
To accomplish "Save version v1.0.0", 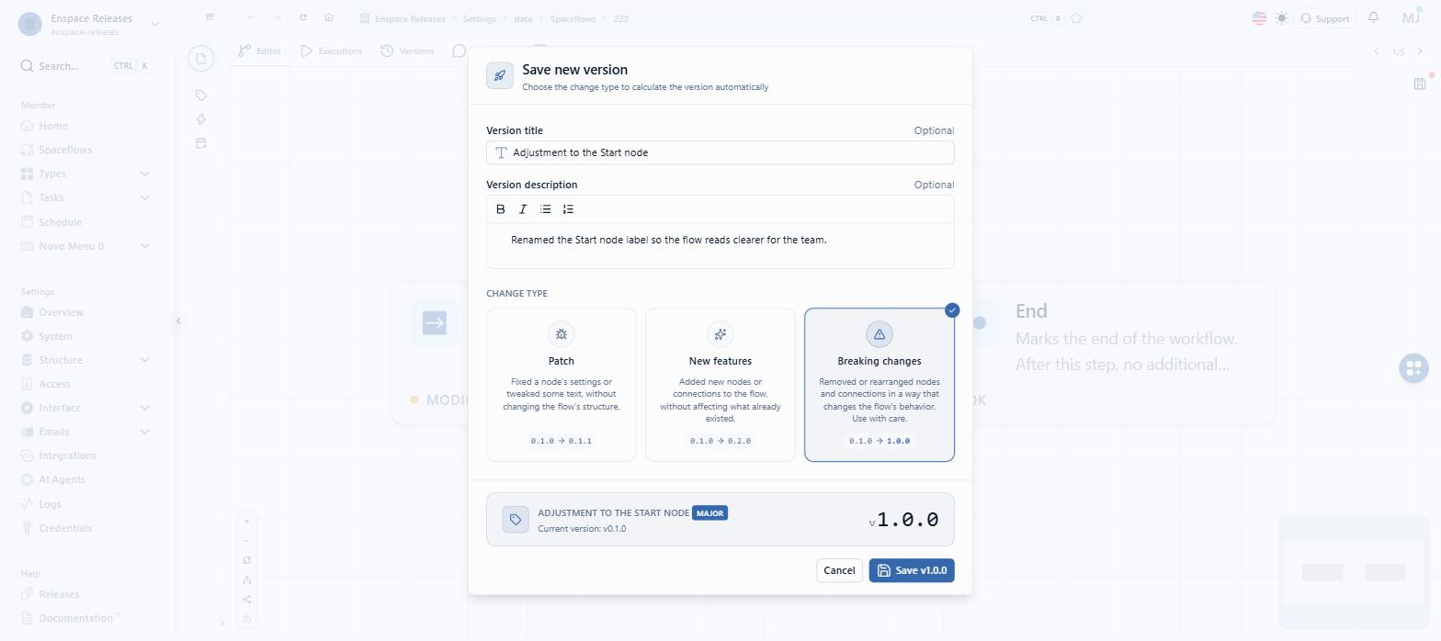I will 912,570.
